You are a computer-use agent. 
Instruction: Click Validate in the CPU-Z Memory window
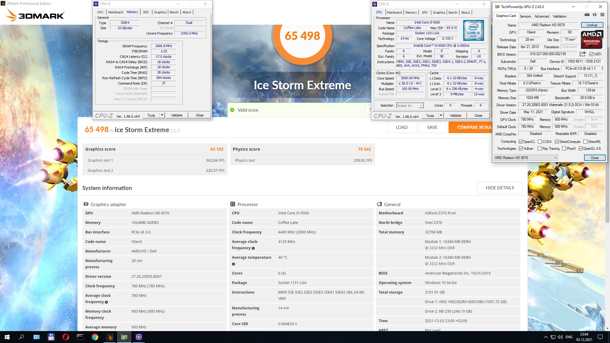(x=177, y=115)
